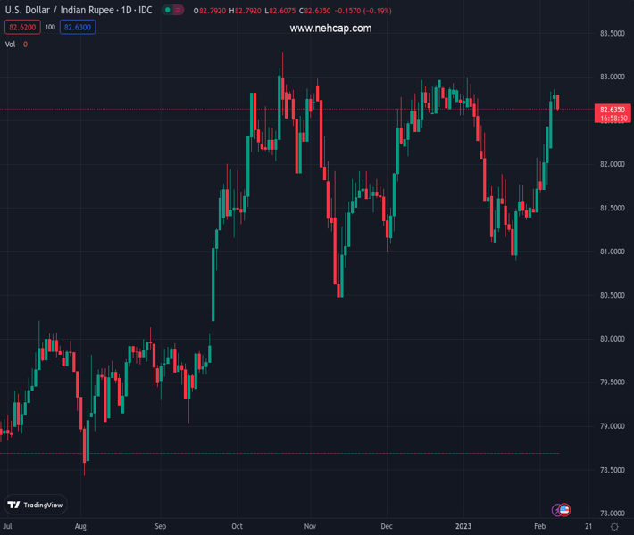Click the 100 quantity value between prices
Screen dimensions: 634x535
[x=50, y=28]
